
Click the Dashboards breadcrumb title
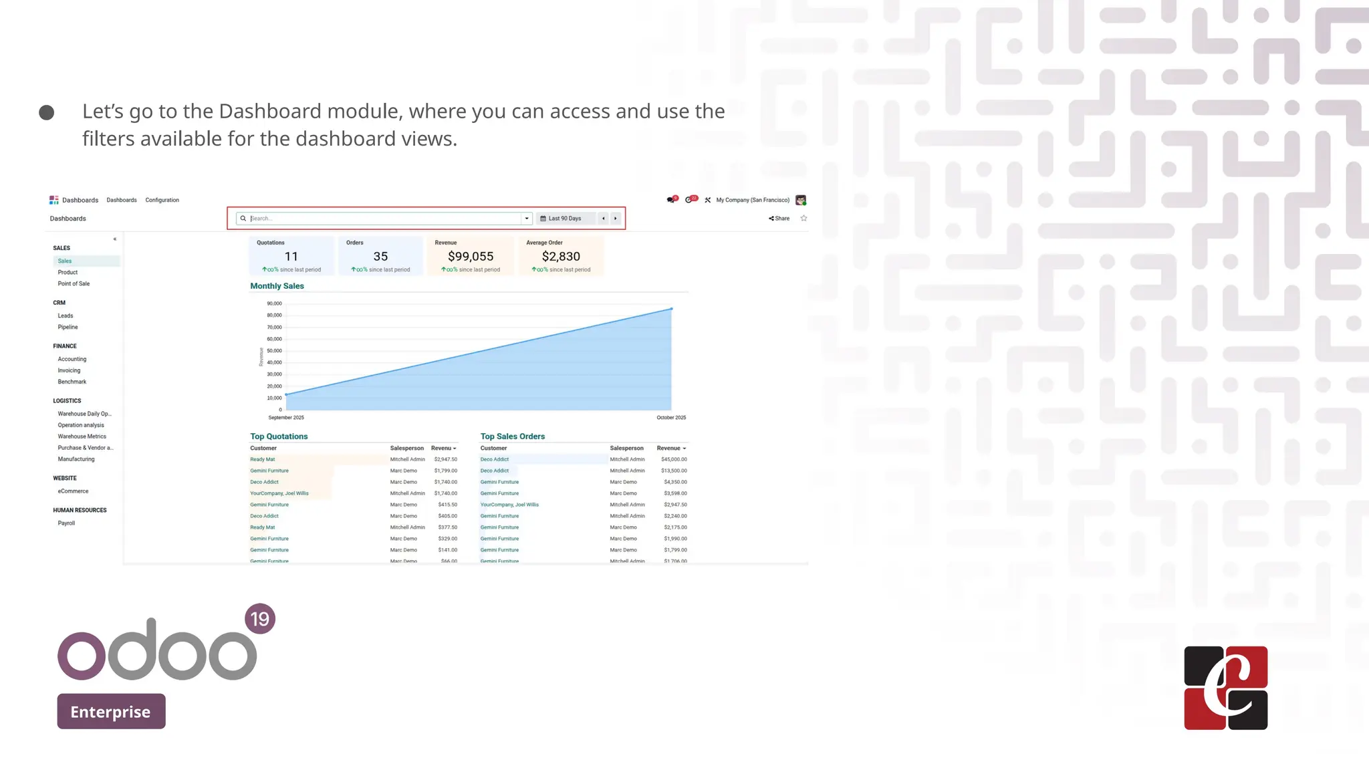68,219
